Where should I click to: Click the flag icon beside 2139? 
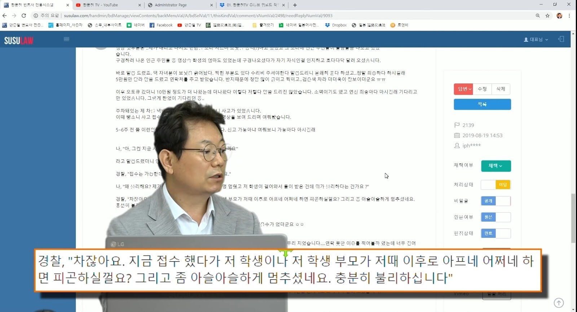point(457,125)
